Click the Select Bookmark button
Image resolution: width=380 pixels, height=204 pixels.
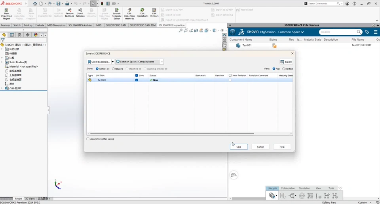tap(99, 62)
